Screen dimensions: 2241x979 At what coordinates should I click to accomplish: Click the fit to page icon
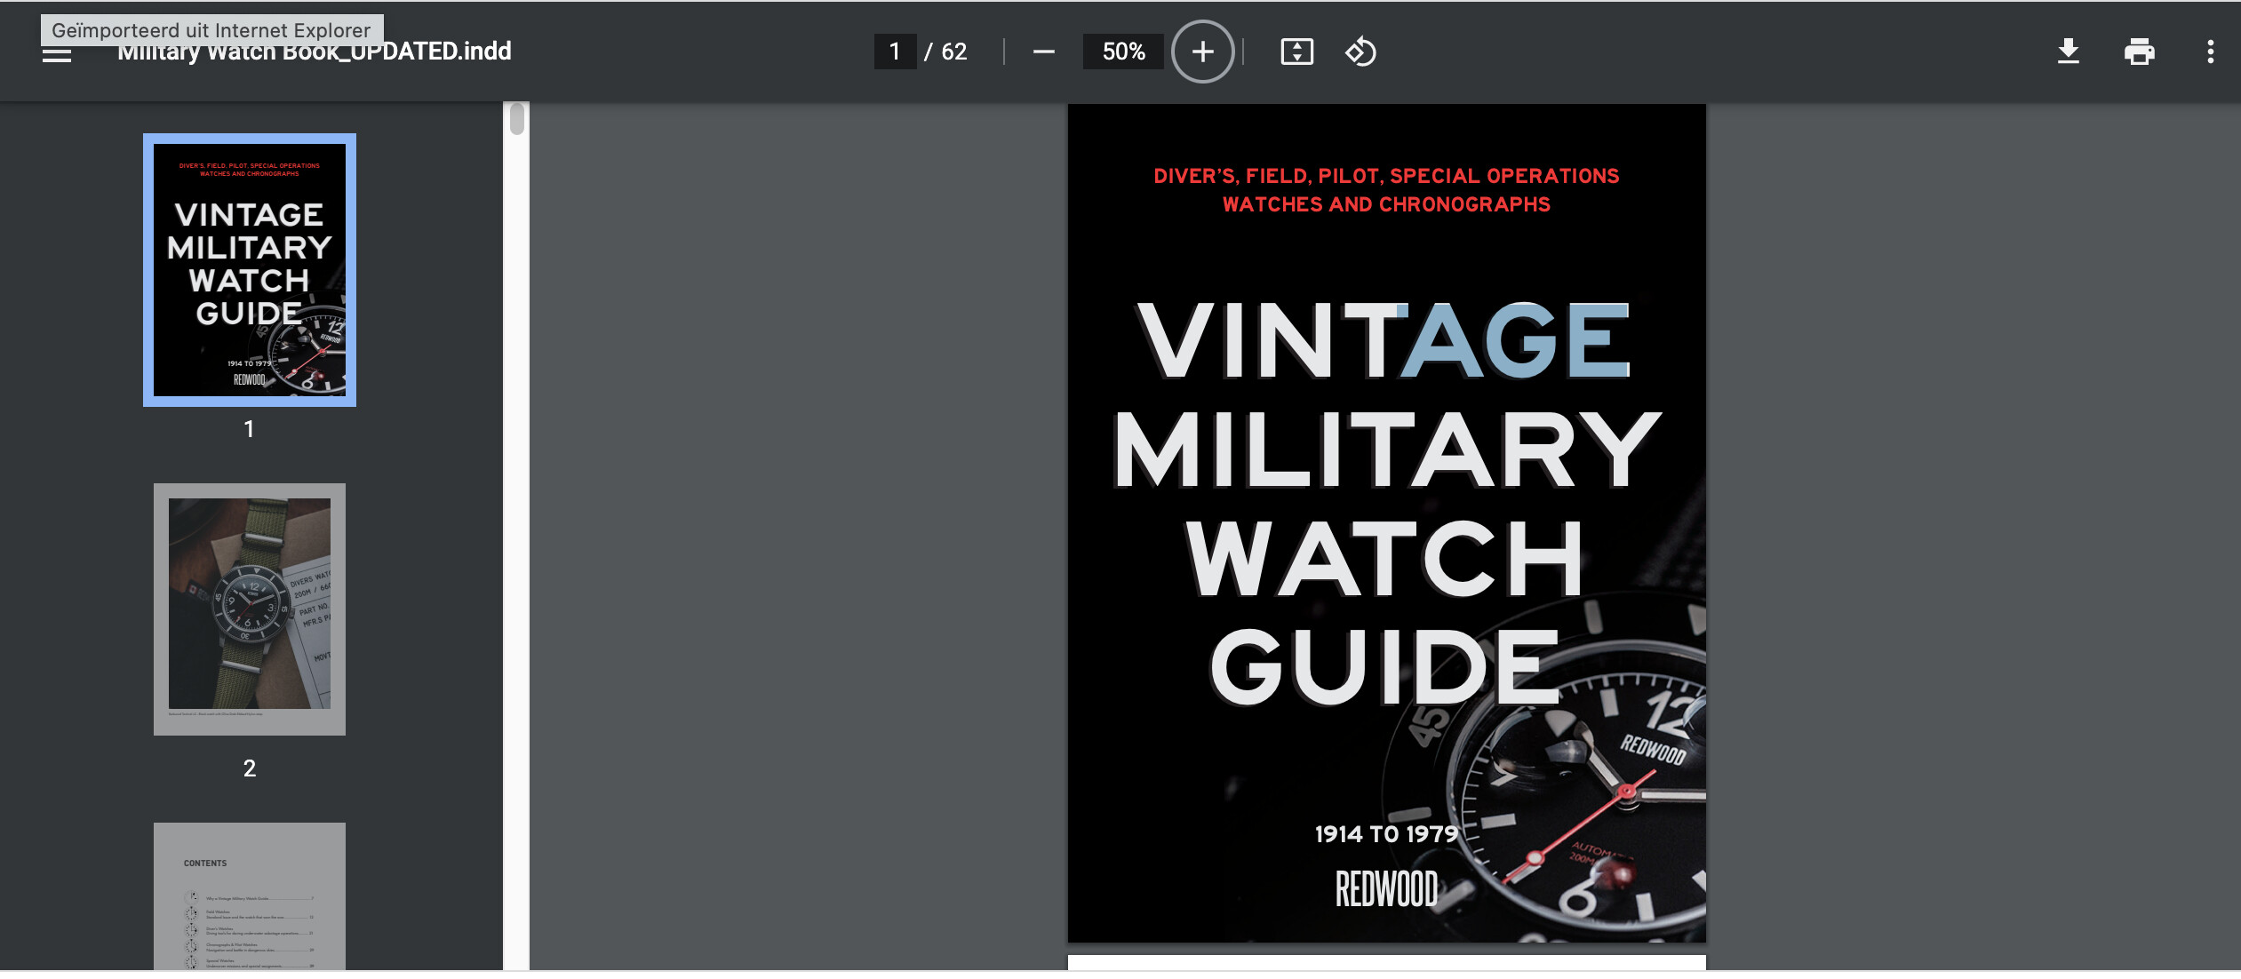pos(1296,52)
